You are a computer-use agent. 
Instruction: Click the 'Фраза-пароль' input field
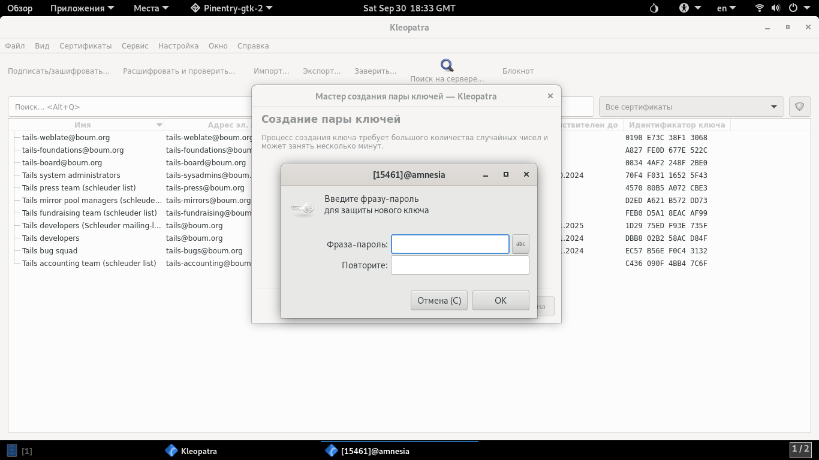point(450,244)
